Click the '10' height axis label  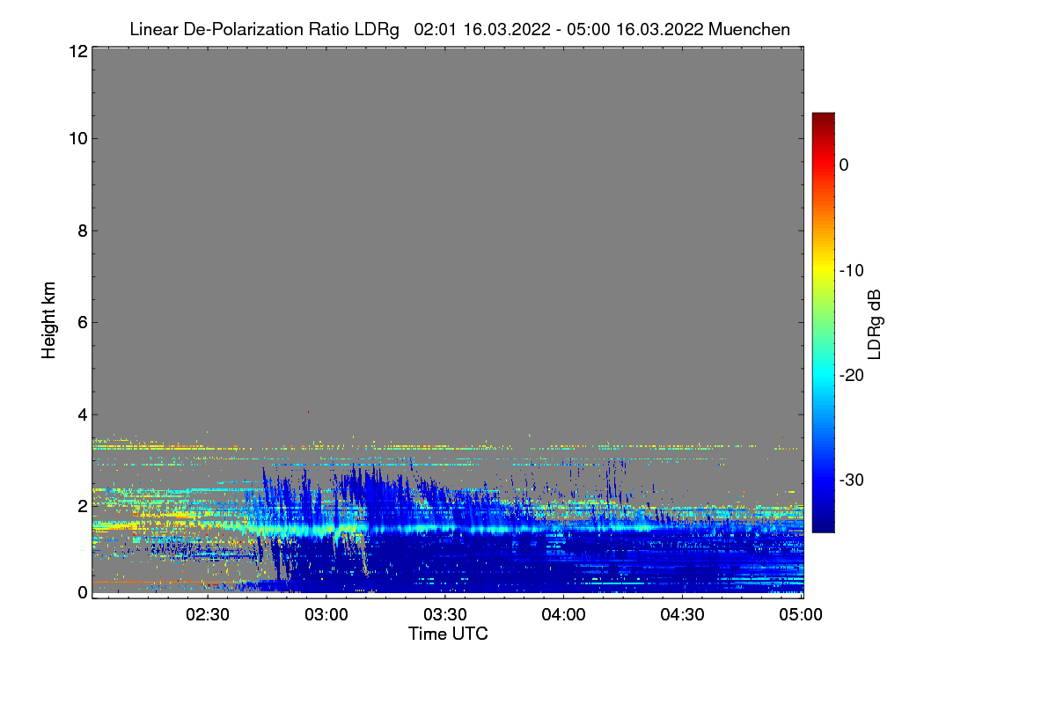[x=77, y=138]
